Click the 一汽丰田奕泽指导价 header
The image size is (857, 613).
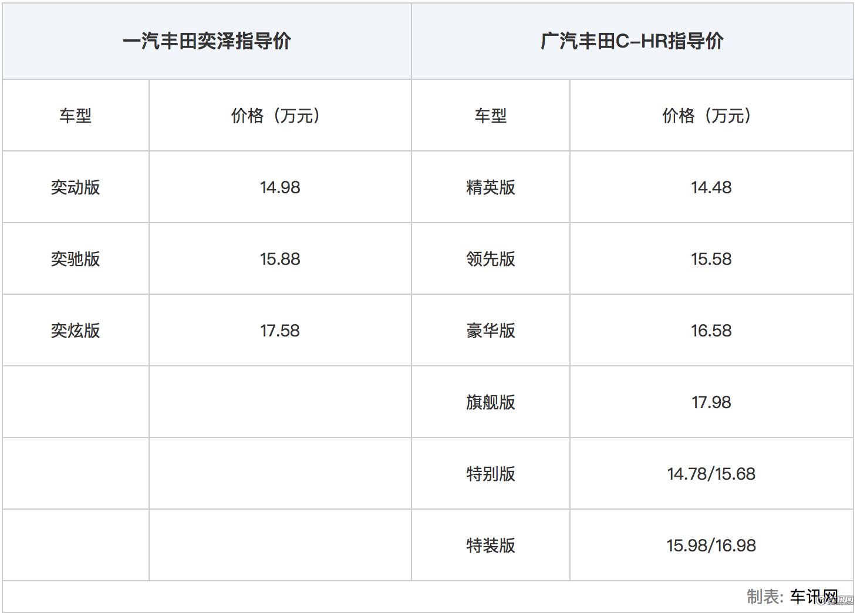(x=207, y=41)
